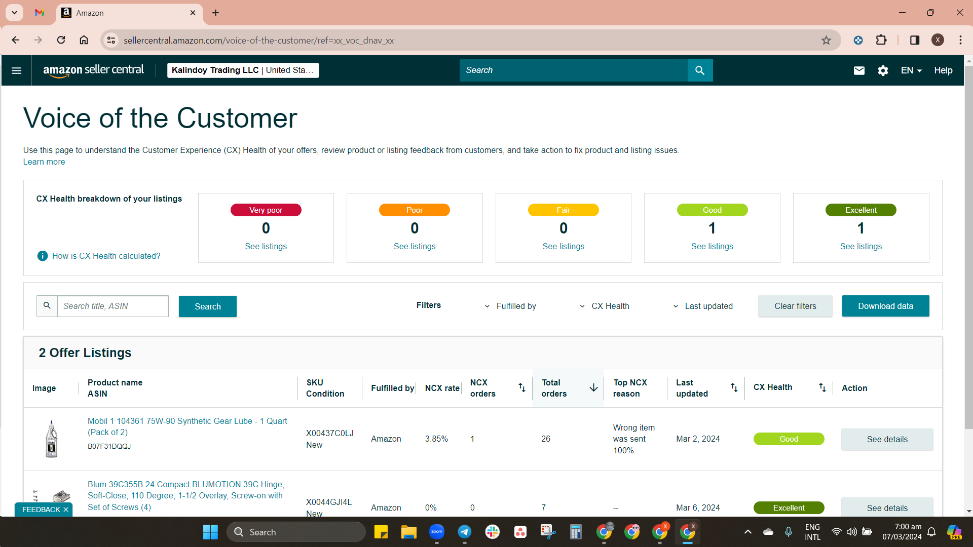Show hidden system tray icons

[747, 532]
